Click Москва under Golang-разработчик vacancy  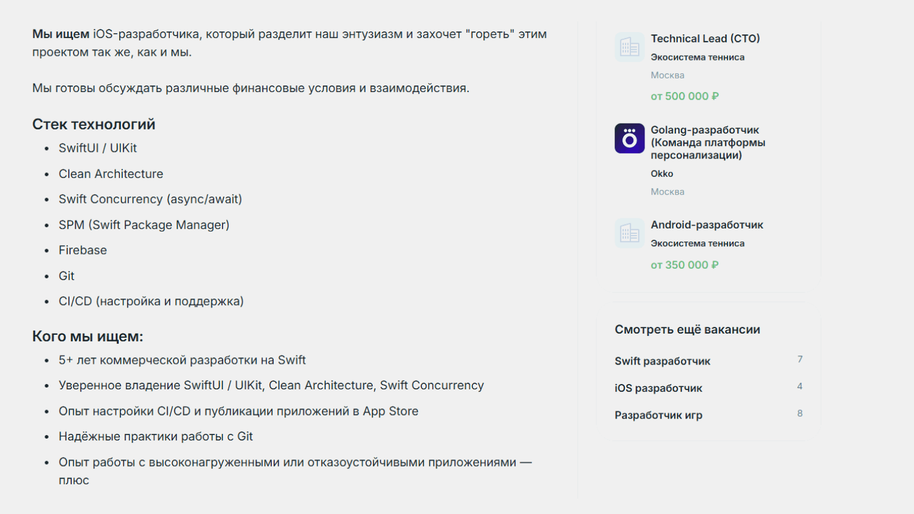pos(667,192)
